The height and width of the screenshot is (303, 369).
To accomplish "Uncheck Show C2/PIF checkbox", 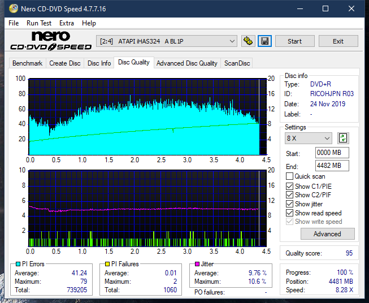I will coord(289,195).
